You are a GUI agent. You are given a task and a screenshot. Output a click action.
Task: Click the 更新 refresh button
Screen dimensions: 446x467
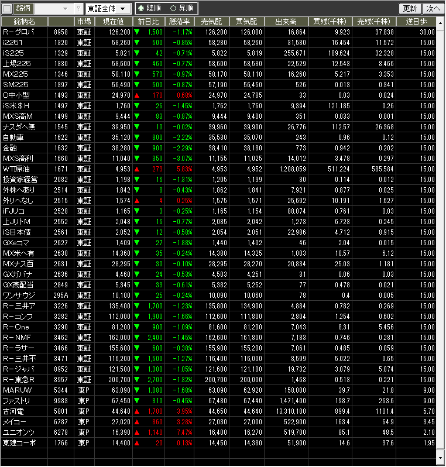(x=410, y=9)
